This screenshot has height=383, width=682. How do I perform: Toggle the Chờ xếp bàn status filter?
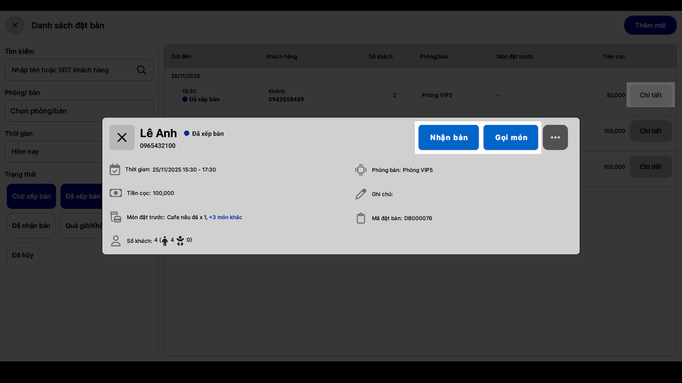pos(32,196)
